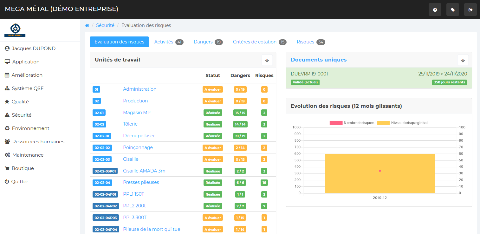
Task: Click the home icon in breadcrumb
Action: (x=87, y=25)
